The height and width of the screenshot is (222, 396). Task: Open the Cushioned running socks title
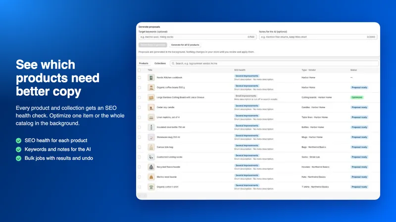click(169, 157)
